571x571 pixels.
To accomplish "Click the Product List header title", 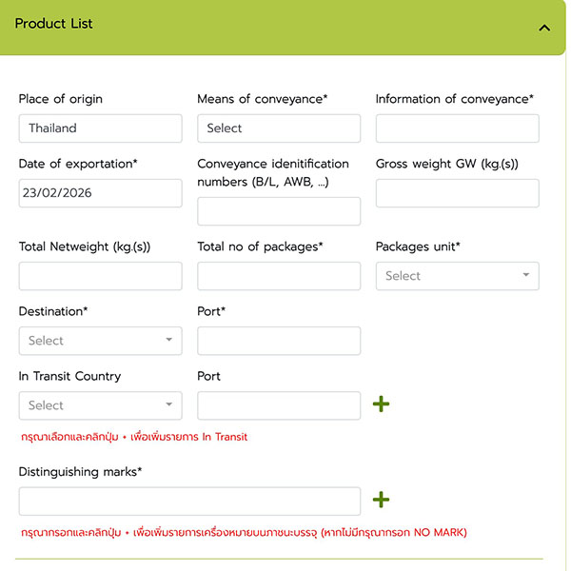I will (x=54, y=24).
